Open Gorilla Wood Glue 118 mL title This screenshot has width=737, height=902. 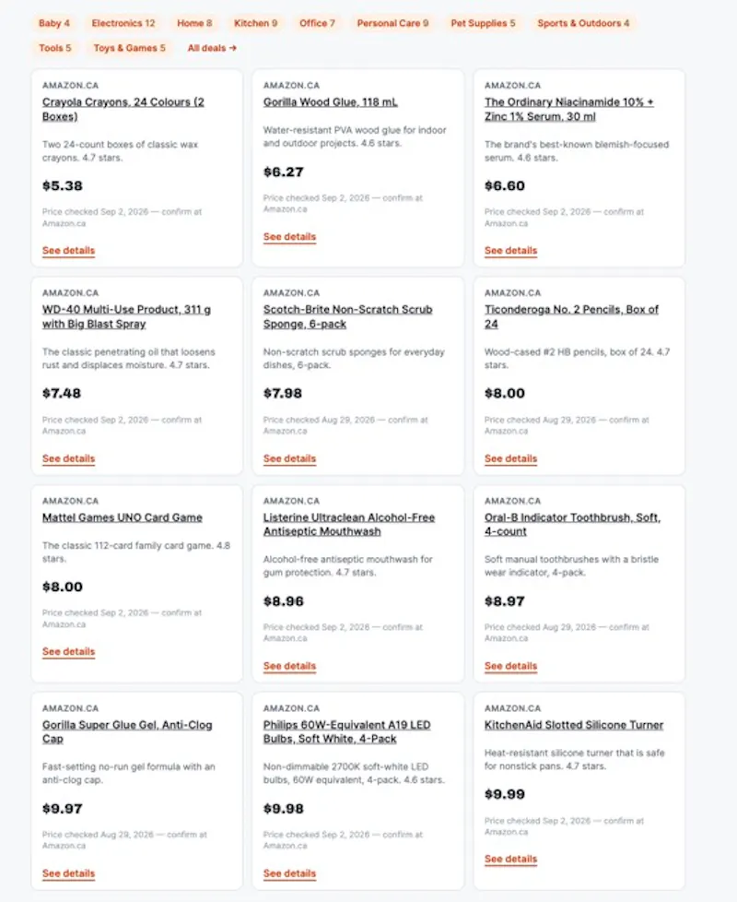click(x=331, y=101)
